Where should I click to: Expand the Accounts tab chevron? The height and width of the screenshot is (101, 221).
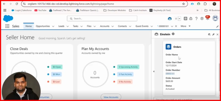tap(112, 26)
